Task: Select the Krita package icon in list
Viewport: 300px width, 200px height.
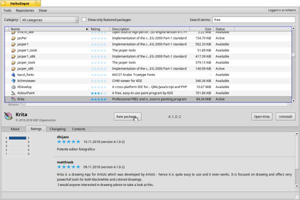Action: 13,99
